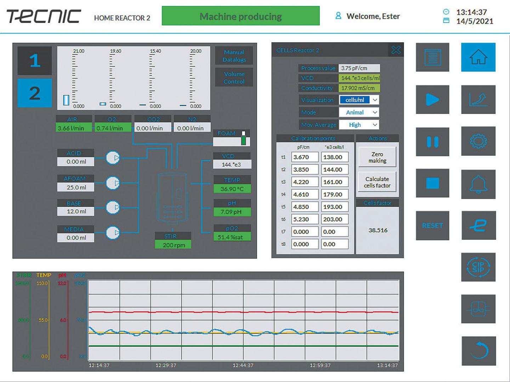The height and width of the screenshot is (382, 510).
Task: Close the CELLS Reactor 2 panel
Action: [396, 50]
